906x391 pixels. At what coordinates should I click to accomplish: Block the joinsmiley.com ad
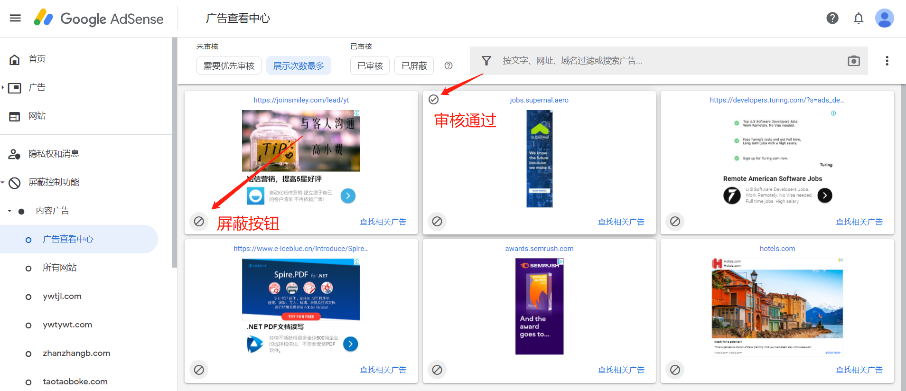point(199,222)
